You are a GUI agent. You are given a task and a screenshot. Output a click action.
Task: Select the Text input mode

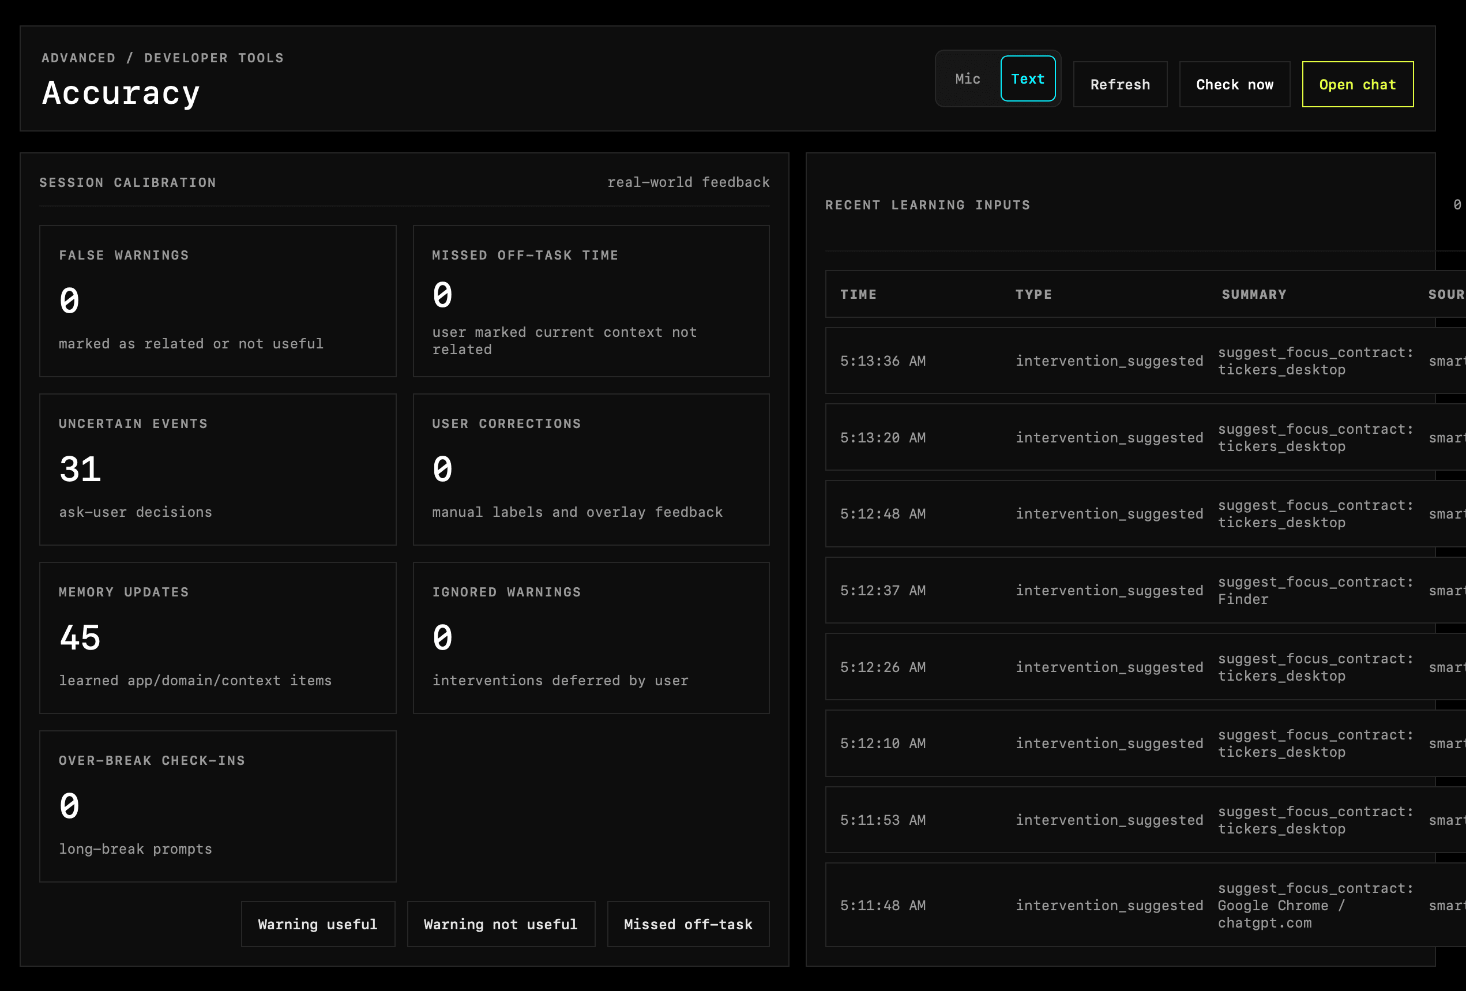[x=1028, y=79]
